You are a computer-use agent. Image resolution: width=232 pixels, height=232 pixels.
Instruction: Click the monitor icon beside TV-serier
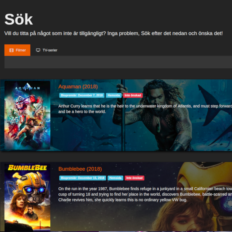click(38, 50)
